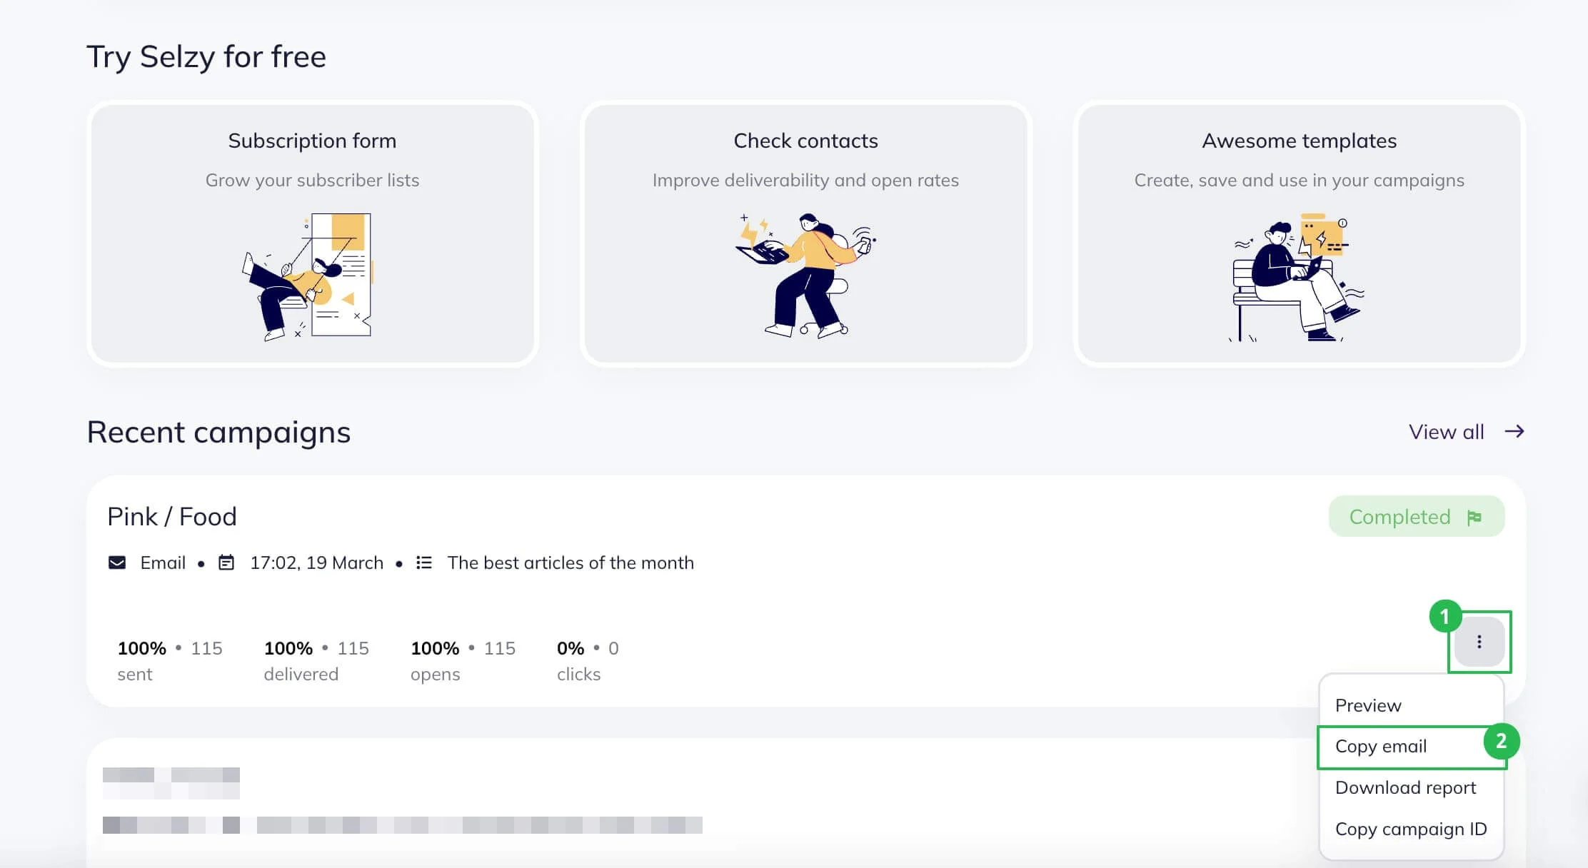The width and height of the screenshot is (1588, 868).
Task: Click the flag icon in the Completed badge
Action: pyautogui.click(x=1474, y=517)
